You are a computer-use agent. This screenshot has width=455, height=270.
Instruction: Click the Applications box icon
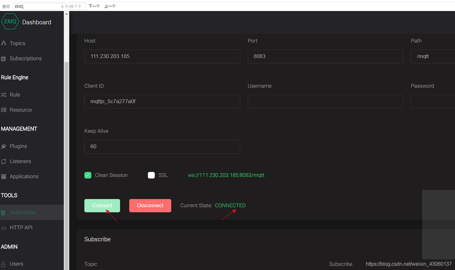pyautogui.click(x=3, y=176)
